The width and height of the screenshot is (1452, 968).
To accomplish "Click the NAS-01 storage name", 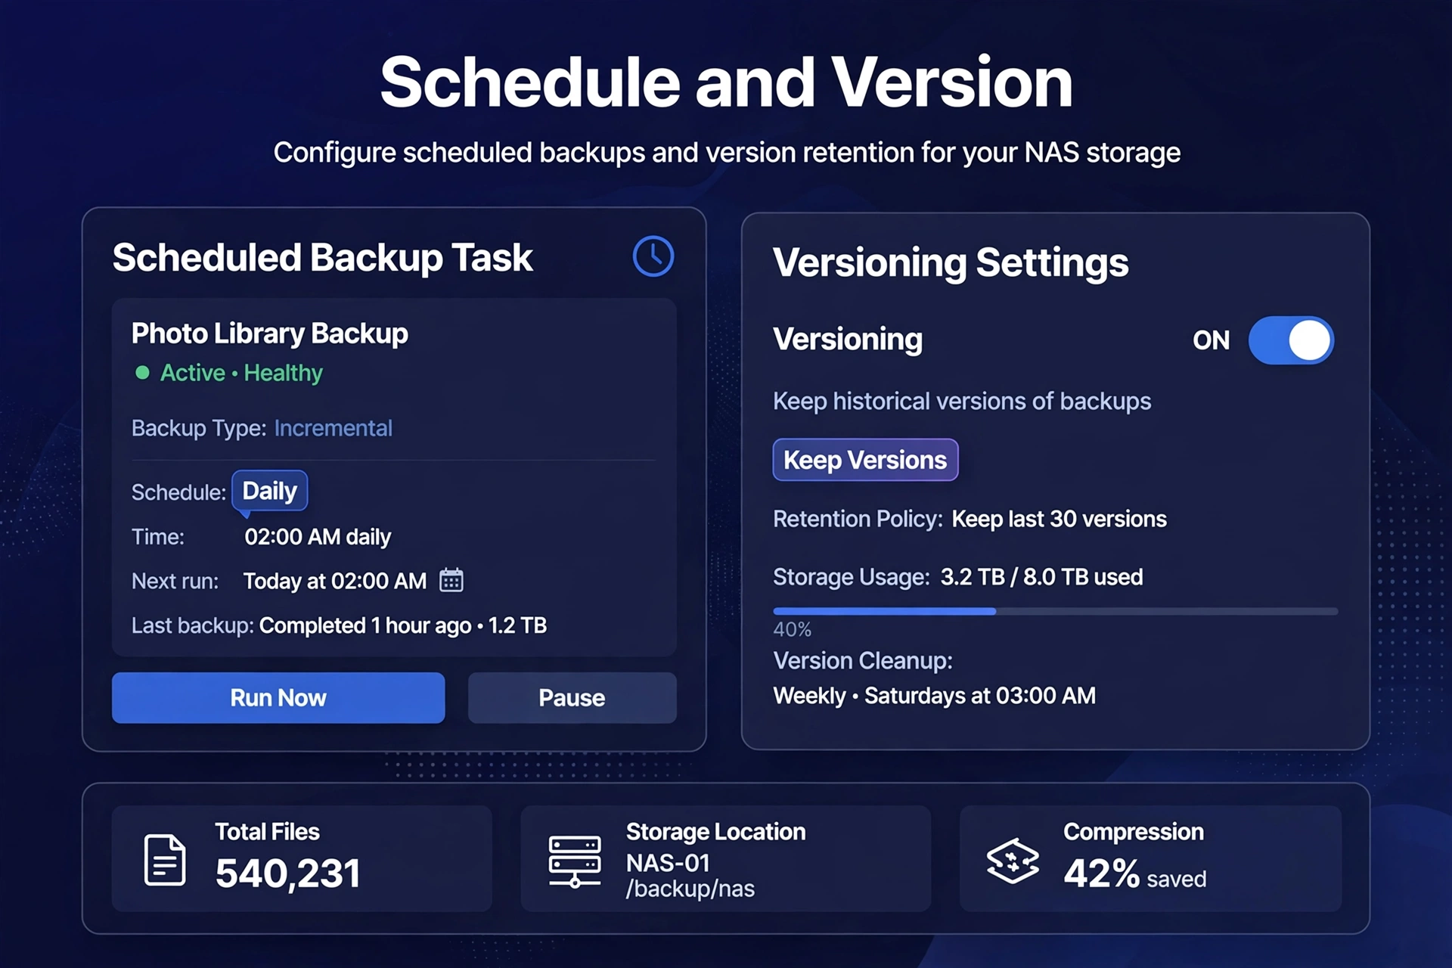I will coord(668,863).
